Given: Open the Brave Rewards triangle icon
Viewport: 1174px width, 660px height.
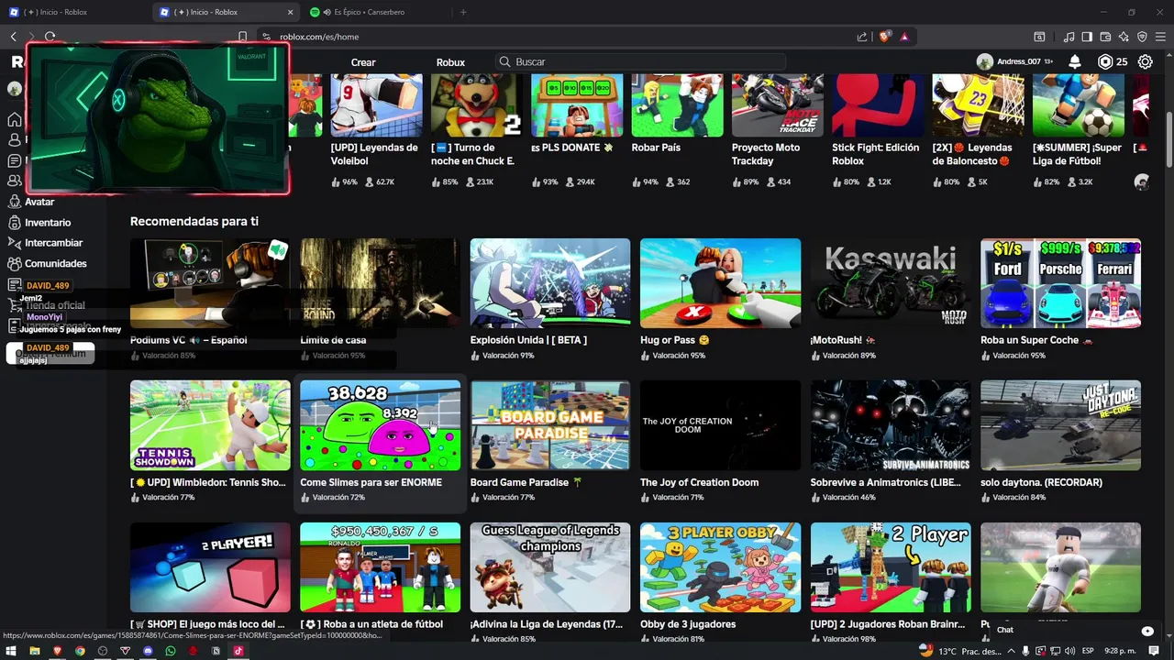Looking at the screenshot, I should point(904,37).
